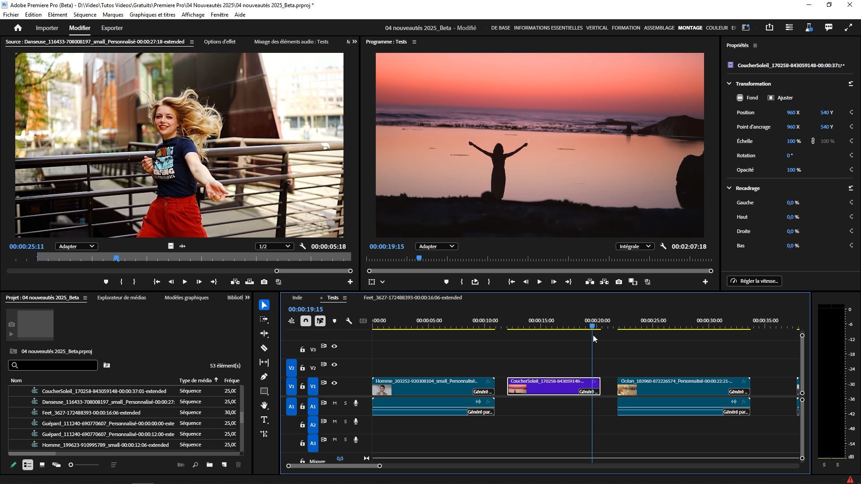Viewport: 861px width, 484px height.
Task: Add a marker in the timeline
Action: coord(335,321)
